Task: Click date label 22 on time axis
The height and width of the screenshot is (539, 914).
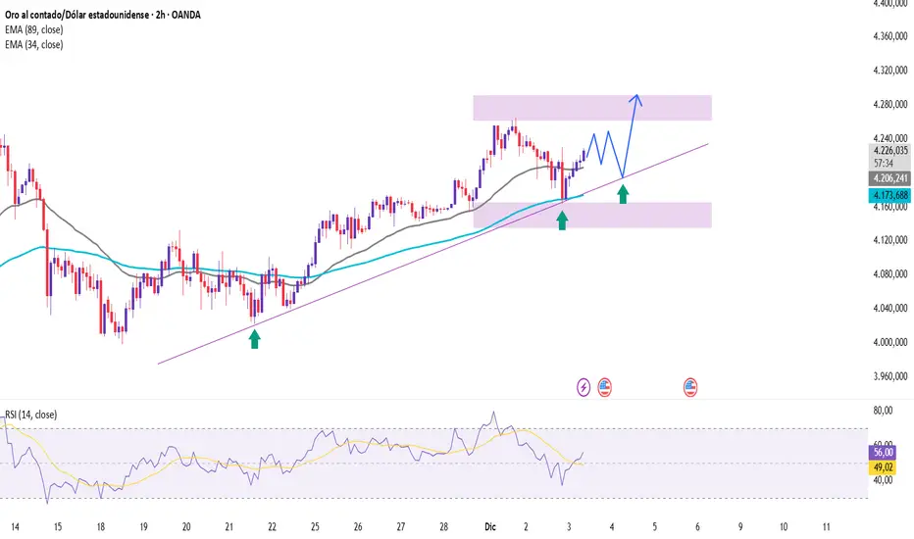Action: (272, 527)
